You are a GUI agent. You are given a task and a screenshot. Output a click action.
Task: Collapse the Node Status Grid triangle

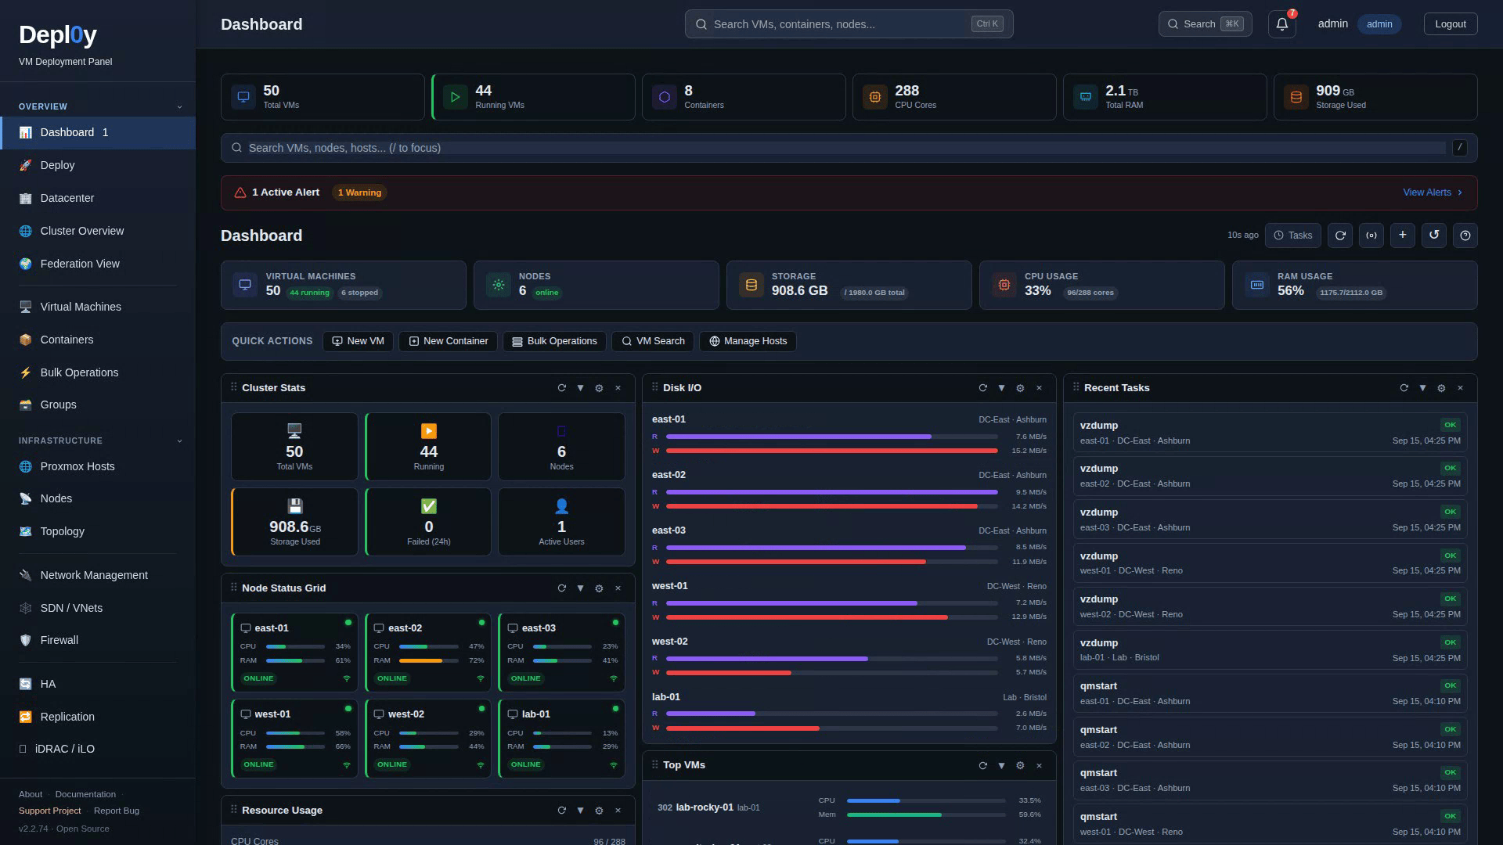[580, 588]
